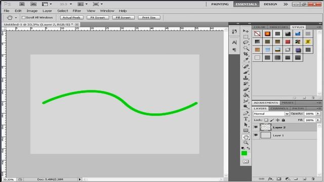Screen dimensions: 324x182
Task: Select the Lasso tool
Action: [246, 42]
